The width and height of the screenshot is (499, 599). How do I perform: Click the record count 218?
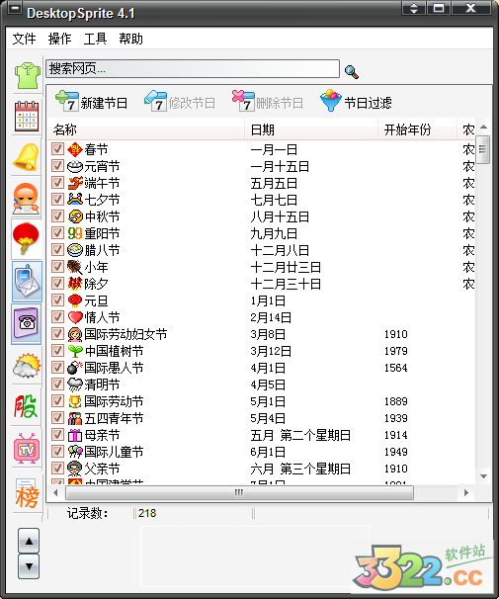click(147, 513)
